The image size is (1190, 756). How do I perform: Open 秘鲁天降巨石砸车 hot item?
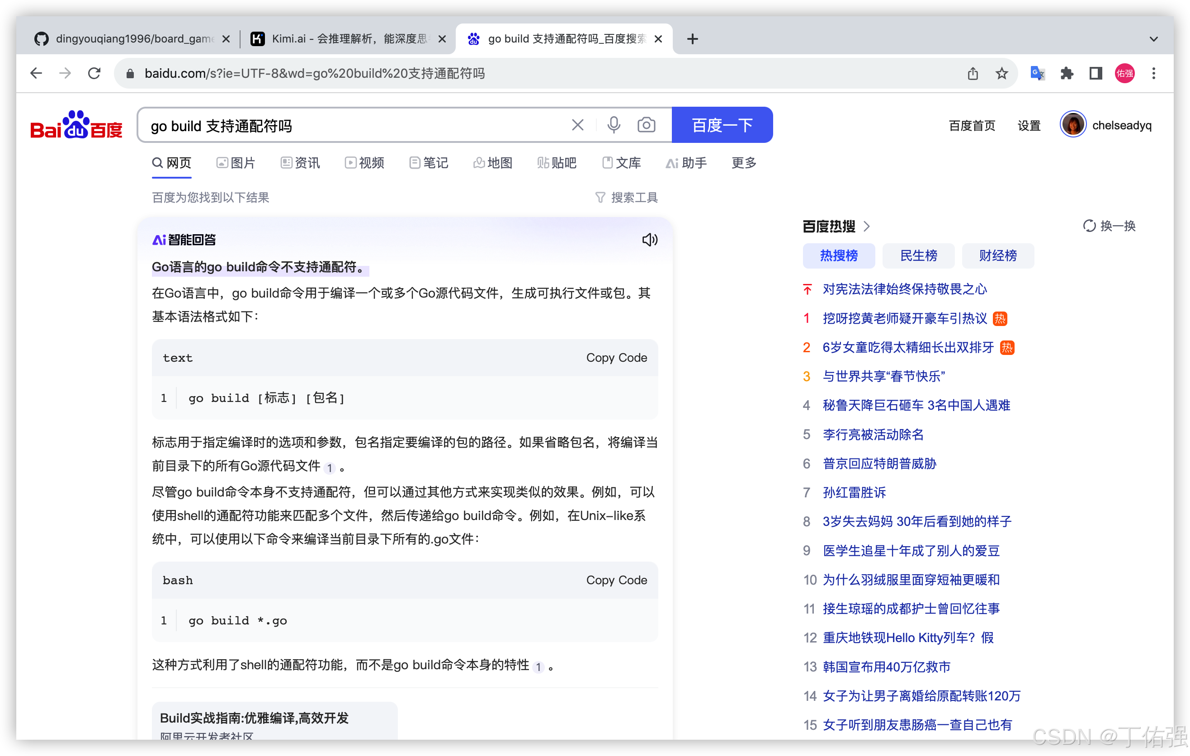(916, 406)
